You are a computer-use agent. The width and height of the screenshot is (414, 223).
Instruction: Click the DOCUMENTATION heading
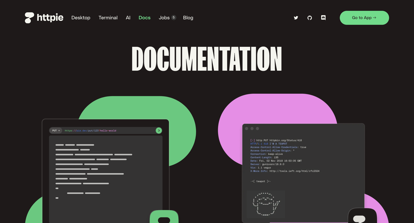point(207,59)
